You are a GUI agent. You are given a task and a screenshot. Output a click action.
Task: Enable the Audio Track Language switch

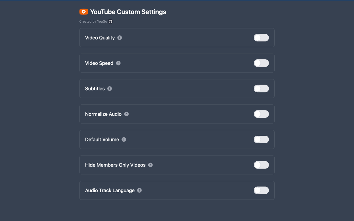pos(261,190)
